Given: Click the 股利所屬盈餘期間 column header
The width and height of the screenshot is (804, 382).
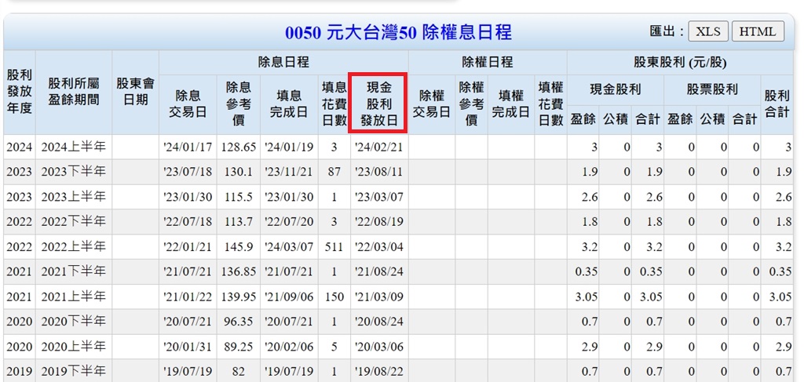Looking at the screenshot, I should (x=74, y=93).
